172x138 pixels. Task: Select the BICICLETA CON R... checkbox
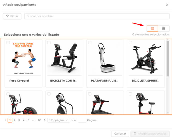(x=49, y=42)
